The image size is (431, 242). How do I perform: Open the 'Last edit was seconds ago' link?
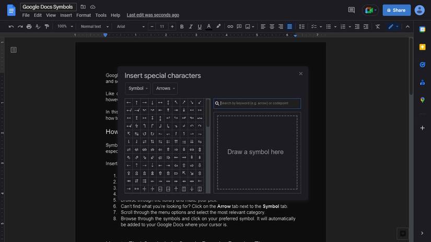pos(153,15)
